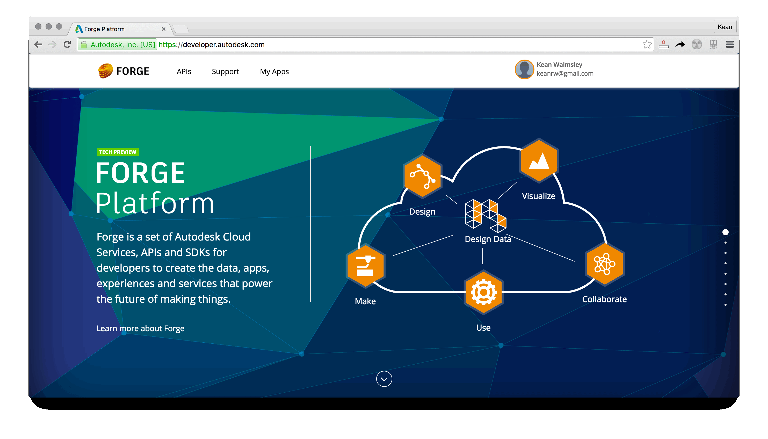Select the last page indicator dot

[x=725, y=305]
